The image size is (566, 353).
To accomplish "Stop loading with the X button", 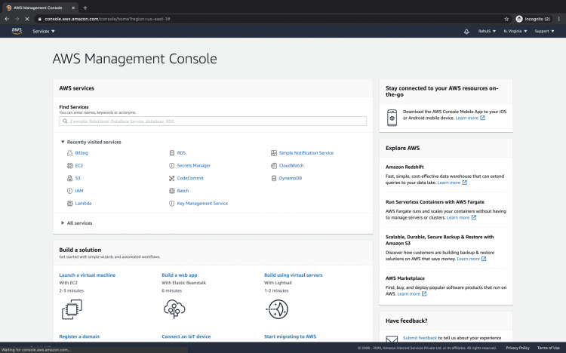I will tap(26, 19).
